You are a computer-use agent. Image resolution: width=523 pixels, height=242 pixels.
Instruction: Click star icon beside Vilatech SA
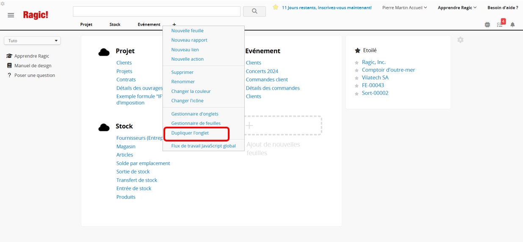pos(357,78)
